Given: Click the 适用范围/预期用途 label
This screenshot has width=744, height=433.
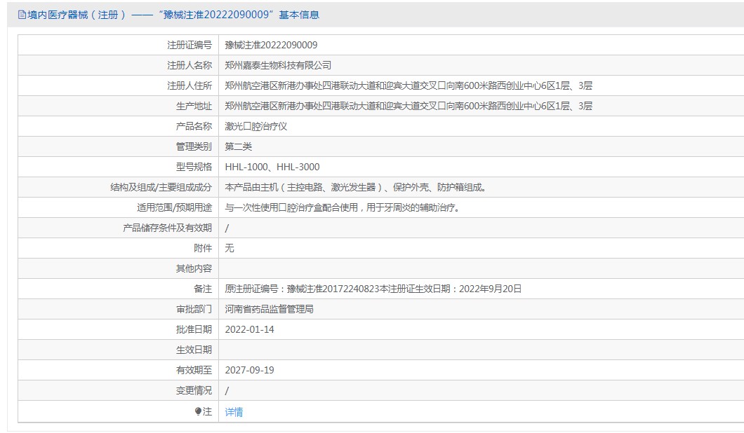Looking at the screenshot, I should click(175, 208).
